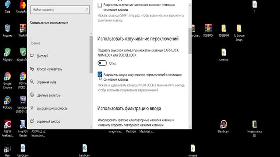This screenshot has height=157, width=280.
Task: Click the Найти параметр search field
Action: pos(60,10)
